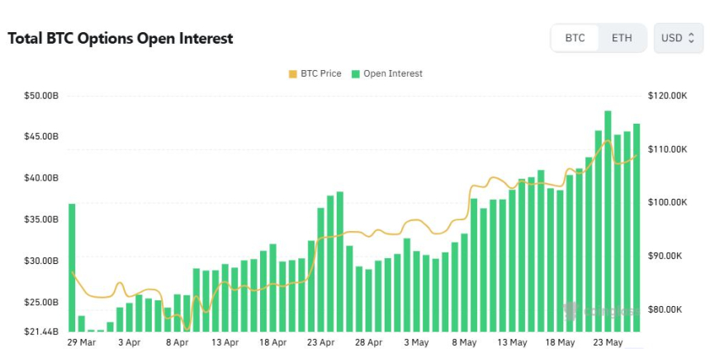The width and height of the screenshot is (710, 349).
Task: Toggle the BTC Price legend item
Action: click(315, 73)
